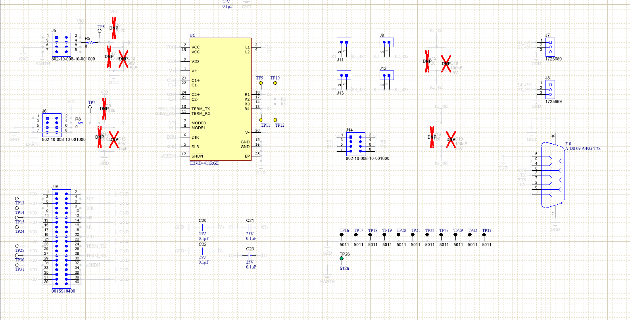Select the yellow TP9 test point

(261, 83)
